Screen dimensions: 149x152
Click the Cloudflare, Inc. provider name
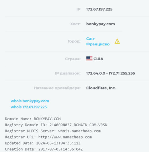(101, 88)
